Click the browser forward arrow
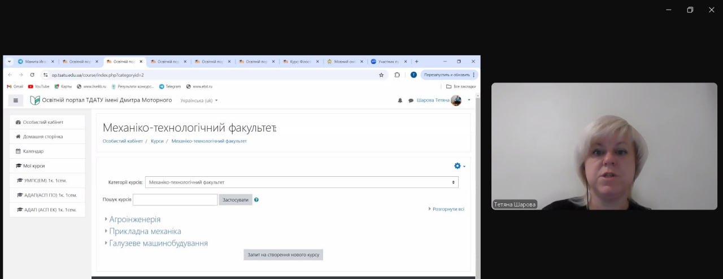Image resolution: width=723 pixels, height=279 pixels. 21,75
